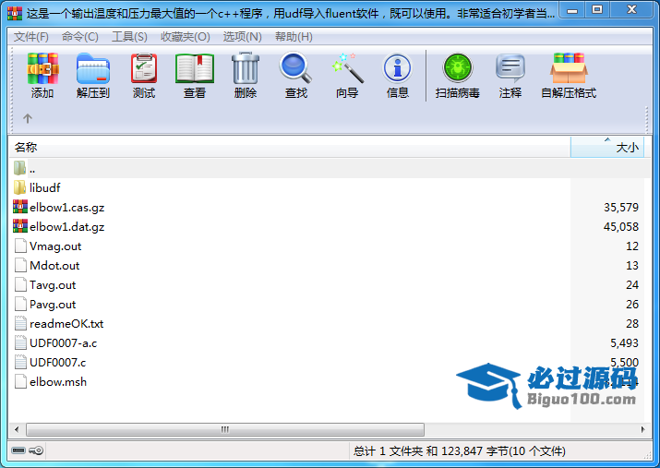Launch the Wizard (向导) wand icon
Viewport: 660px width, 468px height.
click(347, 68)
